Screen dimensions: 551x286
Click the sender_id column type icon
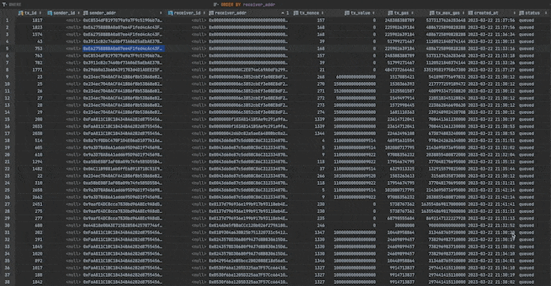(x=50, y=13)
